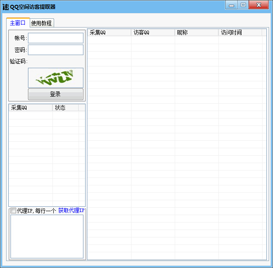
Task: Sort results by 昵称 column
Action: tap(197, 32)
